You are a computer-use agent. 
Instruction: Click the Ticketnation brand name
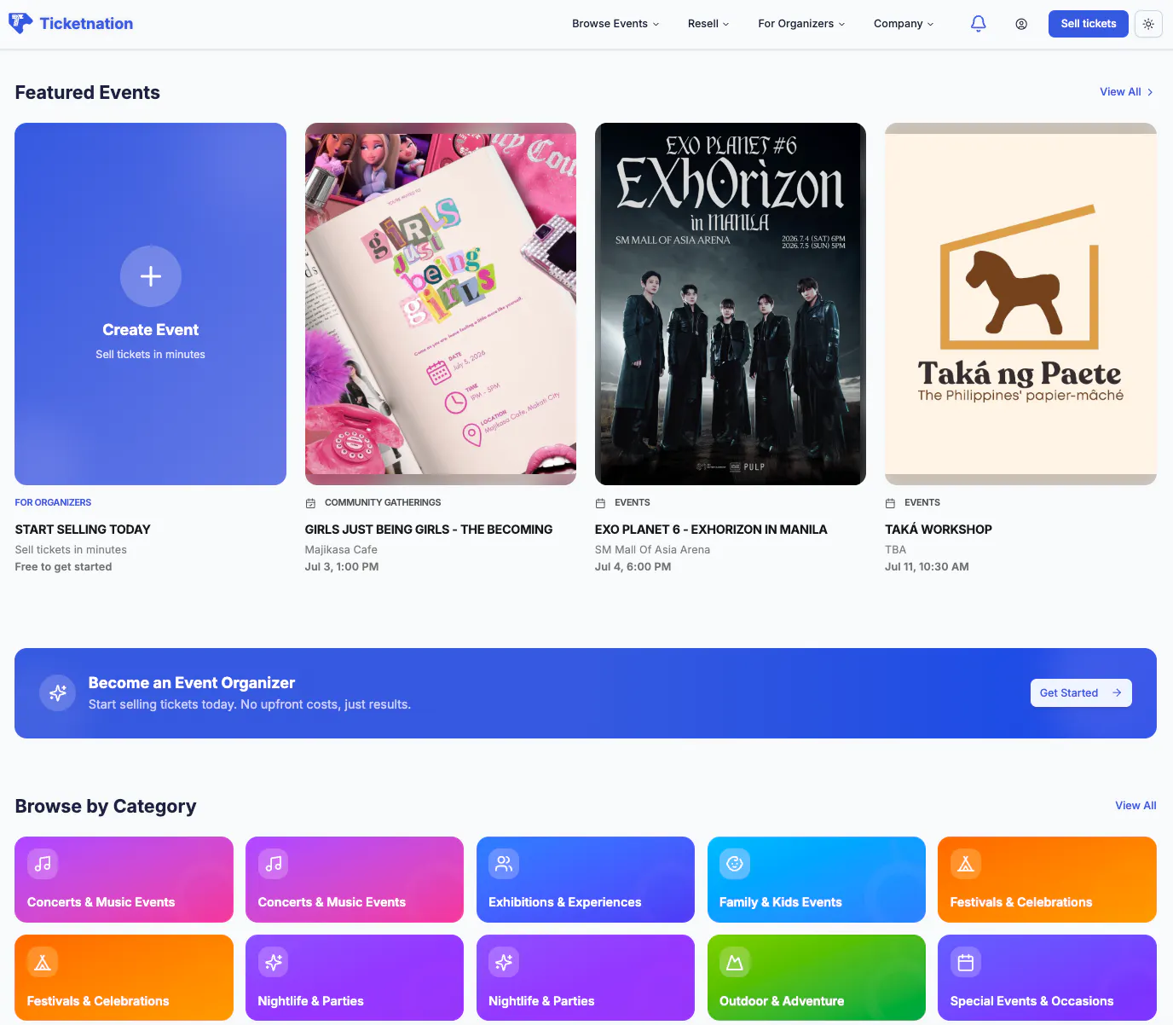click(x=86, y=24)
